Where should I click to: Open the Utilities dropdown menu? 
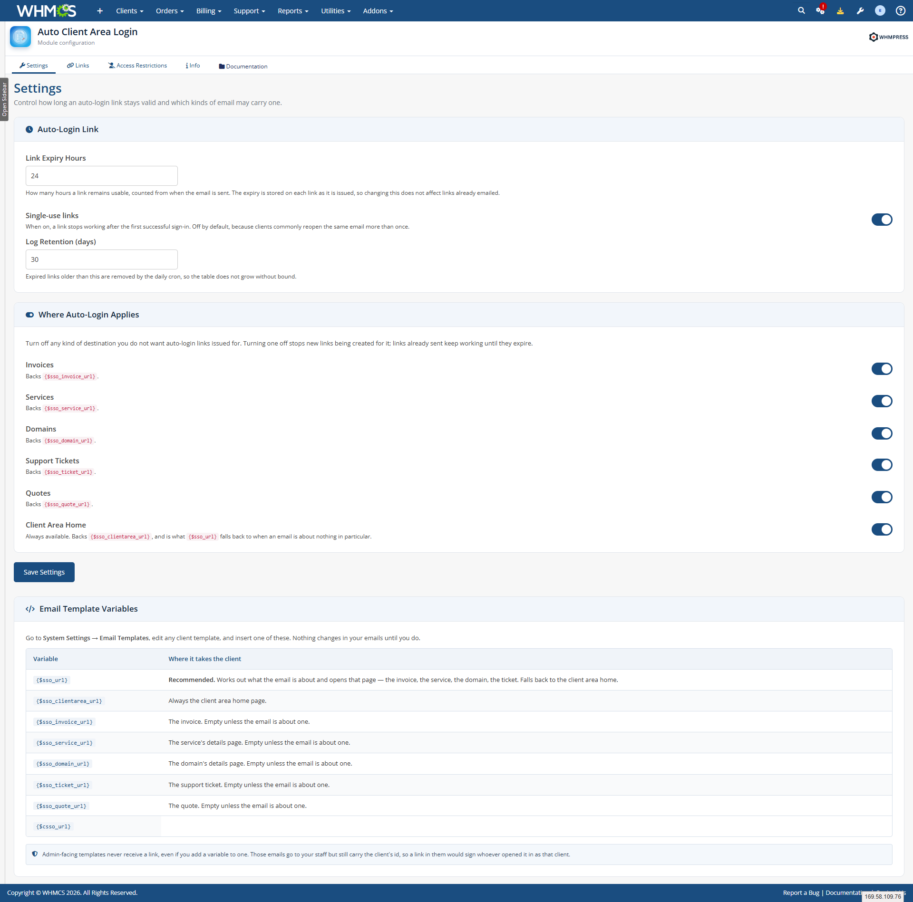click(336, 11)
